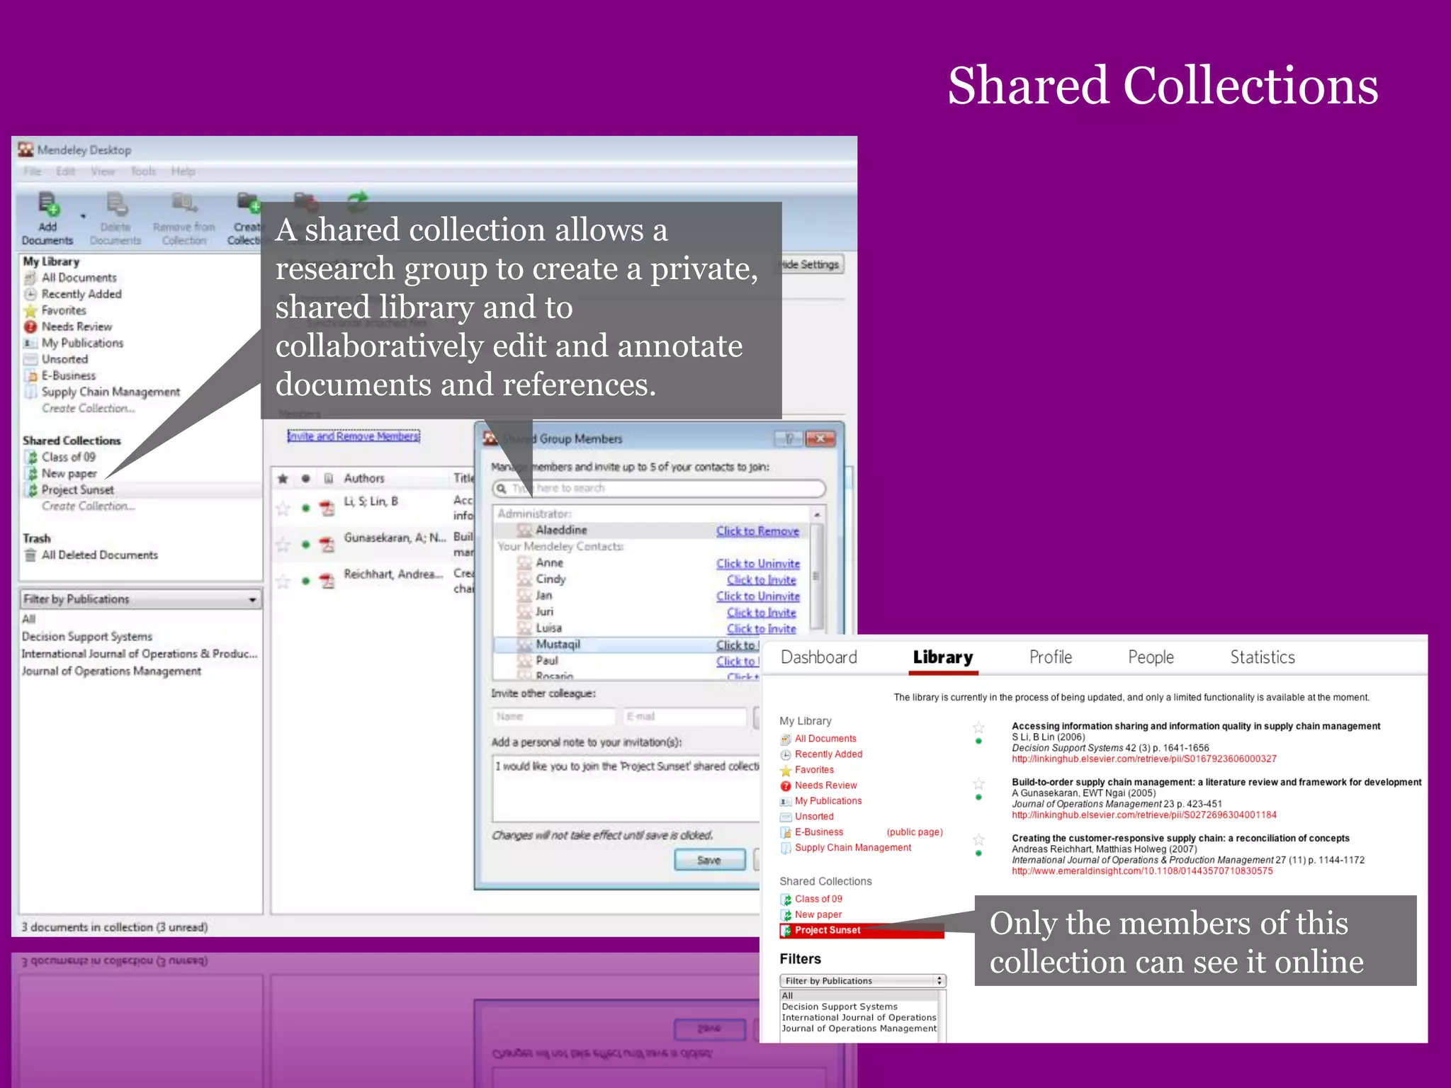
Task: Click Create Collection under My Library
Action: (x=88, y=408)
